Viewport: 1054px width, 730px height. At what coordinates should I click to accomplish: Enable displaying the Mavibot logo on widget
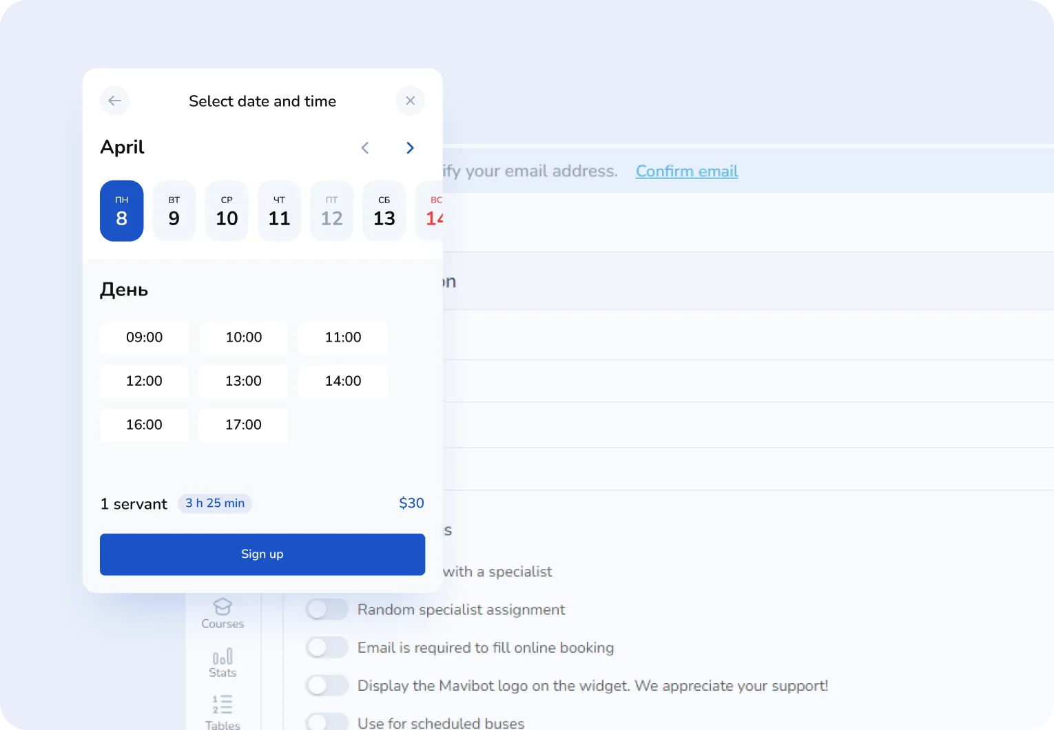[x=327, y=685]
